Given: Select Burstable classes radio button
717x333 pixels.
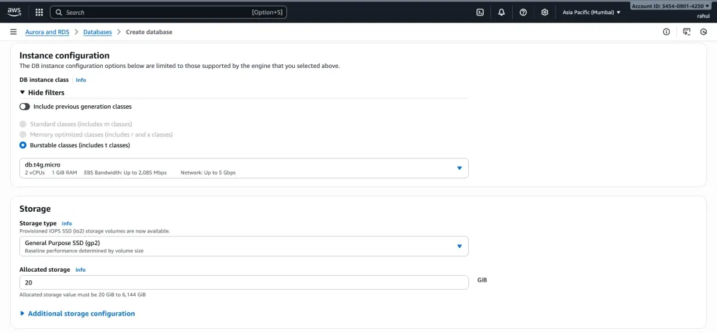Looking at the screenshot, I should click(x=23, y=145).
